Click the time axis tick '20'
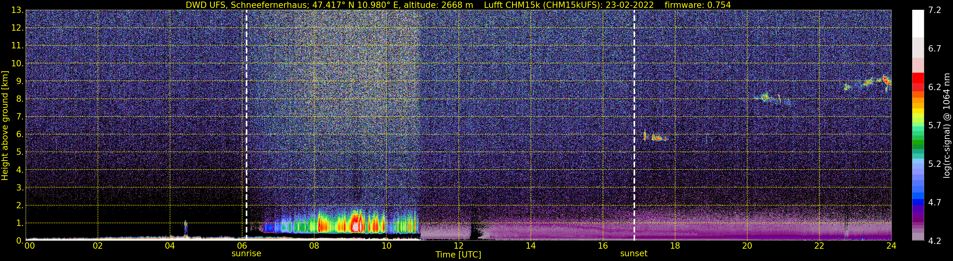 point(747,246)
